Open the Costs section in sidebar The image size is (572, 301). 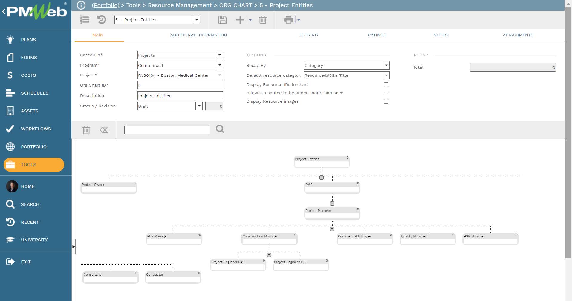pos(28,75)
